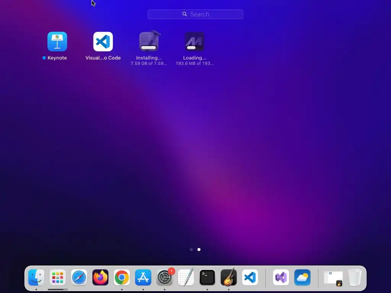Click the "Installing..." label
Viewport: 391px width, 293px height.
pyautogui.click(x=149, y=58)
